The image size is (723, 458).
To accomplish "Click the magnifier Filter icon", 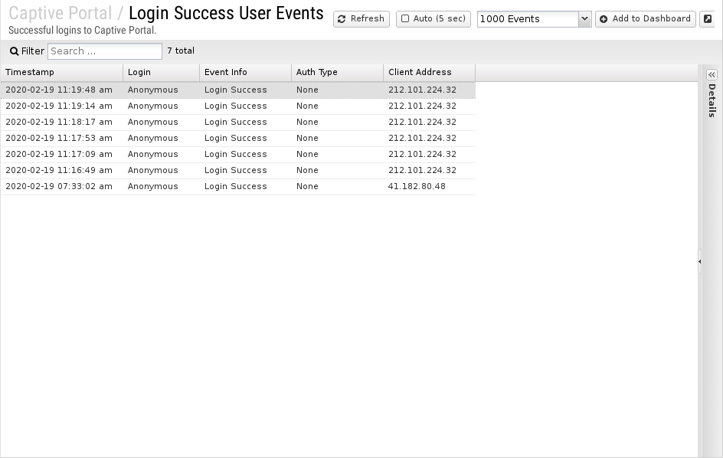I will [14, 51].
